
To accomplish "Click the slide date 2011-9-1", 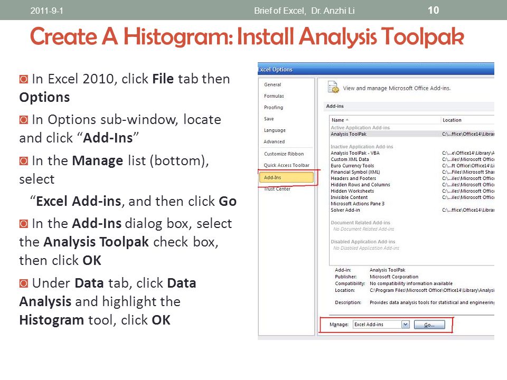I will (x=47, y=11).
